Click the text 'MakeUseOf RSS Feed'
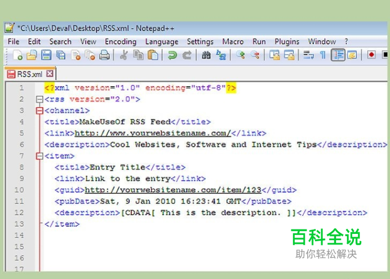390x279 pixels. click(x=125, y=122)
